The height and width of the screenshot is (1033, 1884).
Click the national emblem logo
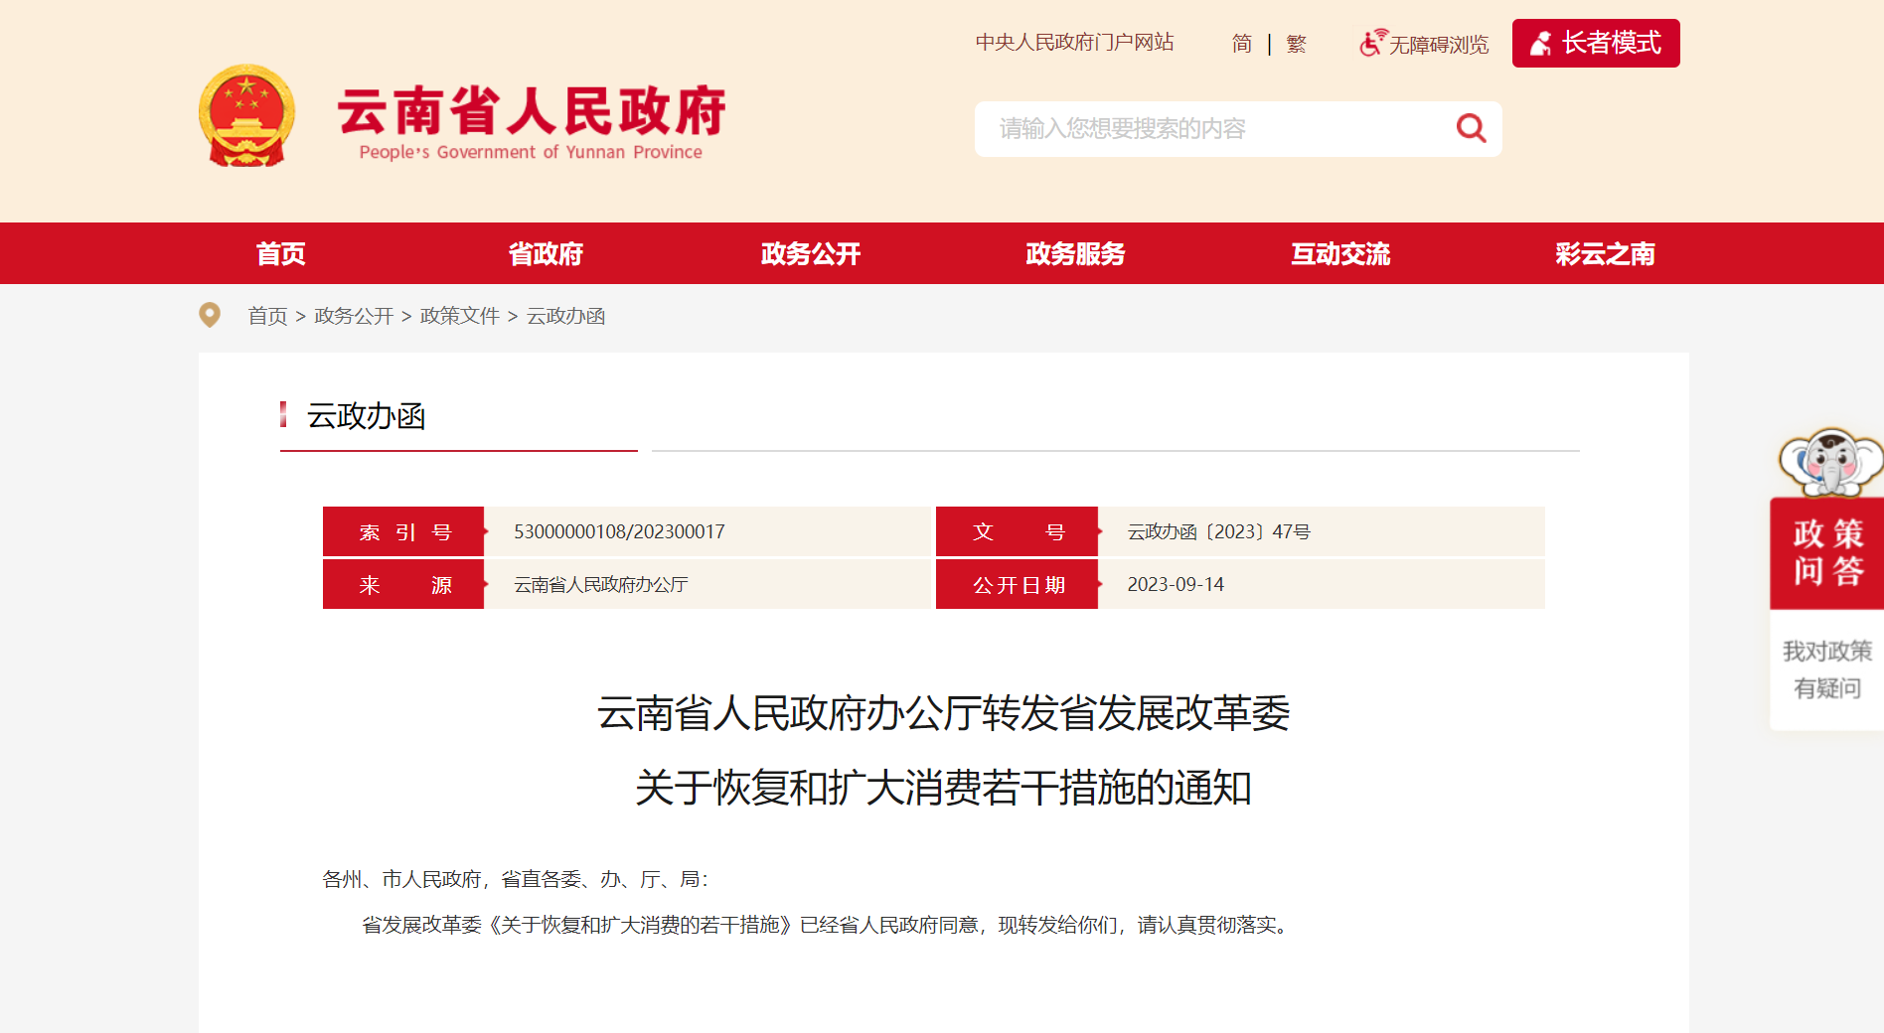[x=246, y=116]
